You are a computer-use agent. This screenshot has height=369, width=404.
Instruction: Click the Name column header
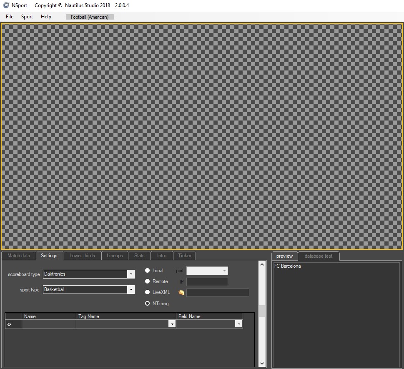(49, 316)
